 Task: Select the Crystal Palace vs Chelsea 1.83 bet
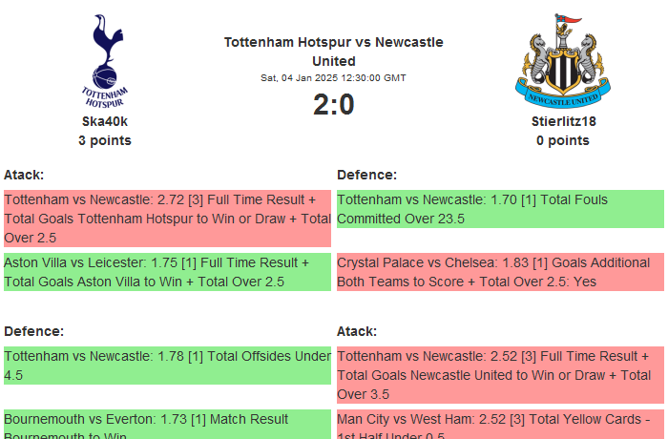[500, 272]
